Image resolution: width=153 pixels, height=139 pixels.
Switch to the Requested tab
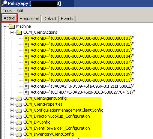(29, 19)
